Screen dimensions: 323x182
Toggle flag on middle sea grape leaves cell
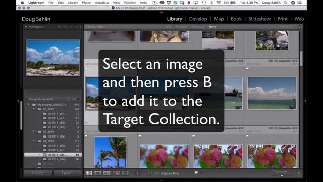click(194, 136)
